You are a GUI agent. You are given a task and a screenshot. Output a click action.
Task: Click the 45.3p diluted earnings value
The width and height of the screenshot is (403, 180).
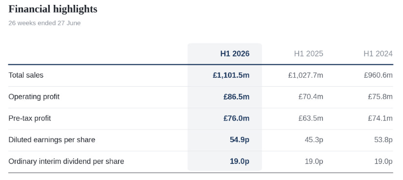(314, 140)
